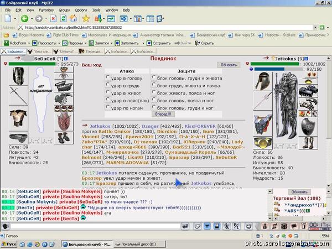Click the info icon next to Jetkokos [9]

306,59
